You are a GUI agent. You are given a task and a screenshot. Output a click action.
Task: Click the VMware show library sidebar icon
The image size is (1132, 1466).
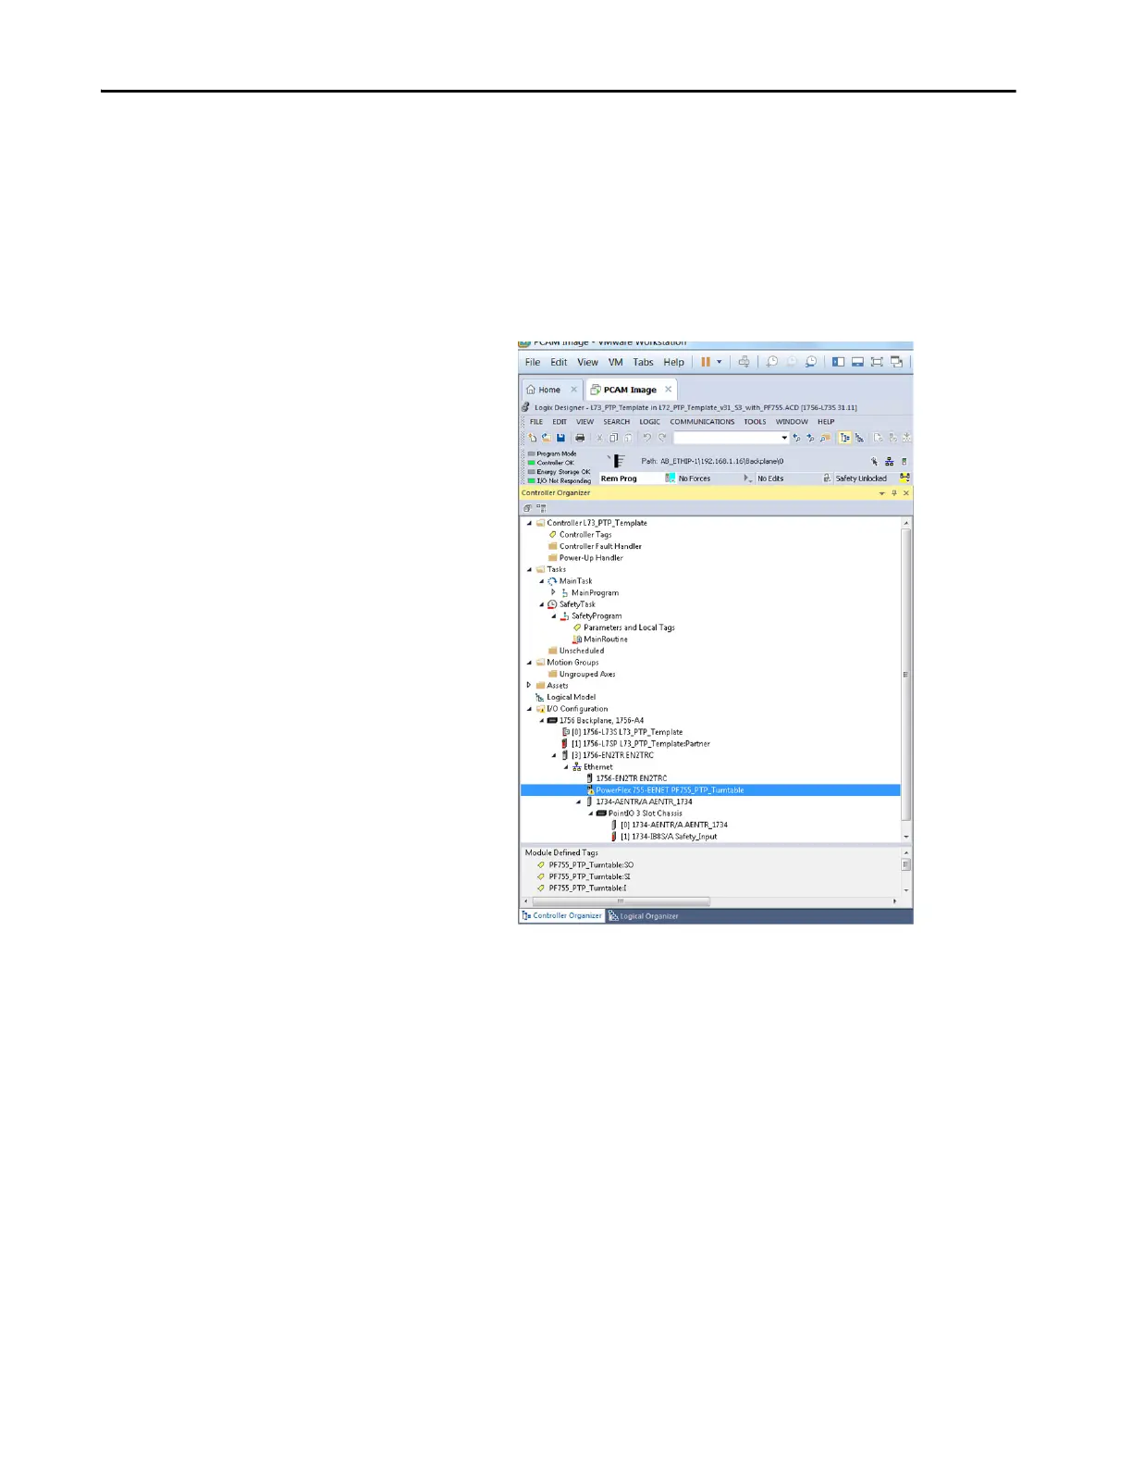point(838,362)
